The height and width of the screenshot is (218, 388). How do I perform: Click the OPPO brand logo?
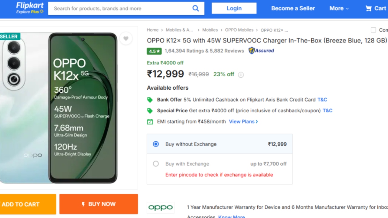click(x=161, y=208)
